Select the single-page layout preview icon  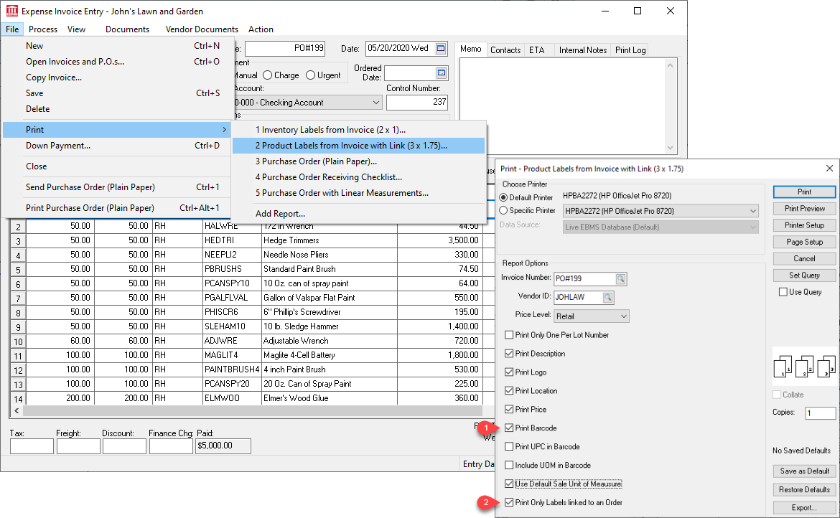coord(783,367)
